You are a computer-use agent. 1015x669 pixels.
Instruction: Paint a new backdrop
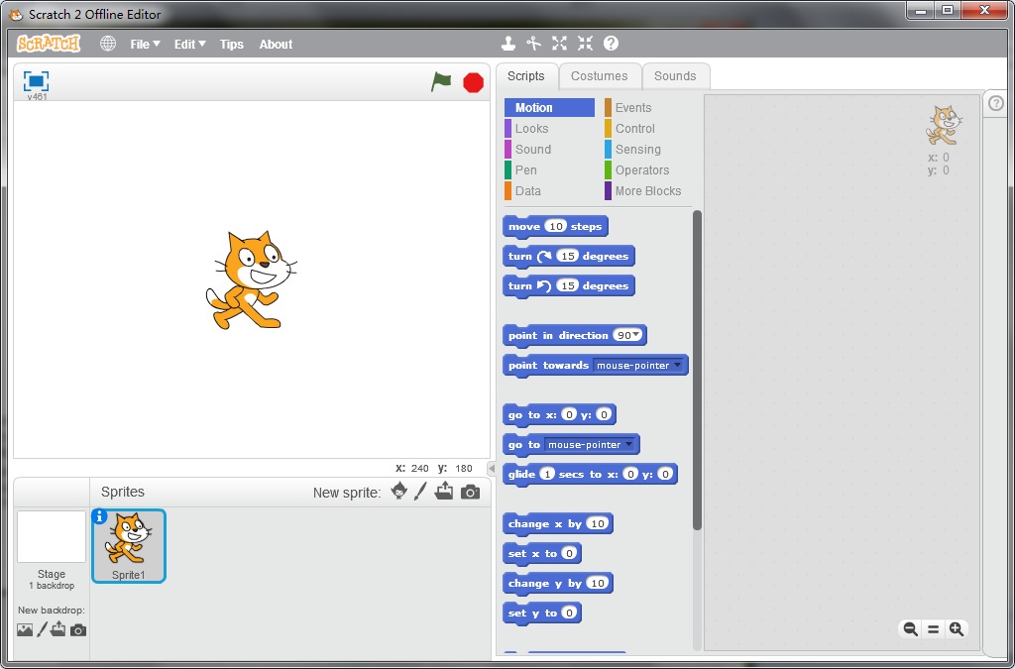click(x=42, y=629)
